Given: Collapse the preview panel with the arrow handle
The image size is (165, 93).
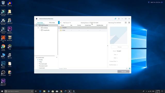Looking at the screenshot, I should (x=108, y=46).
